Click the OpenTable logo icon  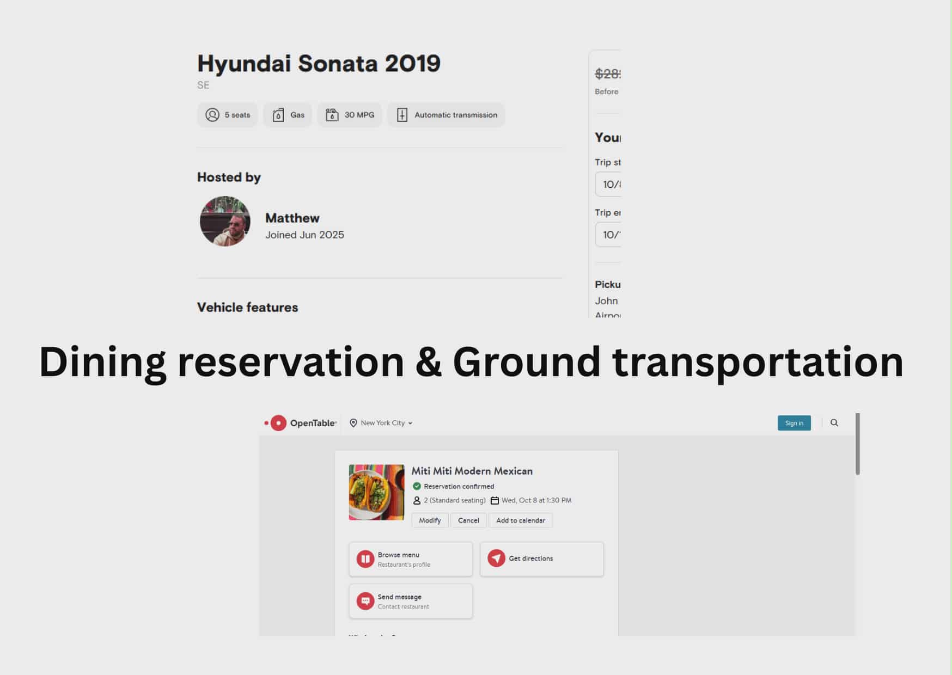click(278, 423)
